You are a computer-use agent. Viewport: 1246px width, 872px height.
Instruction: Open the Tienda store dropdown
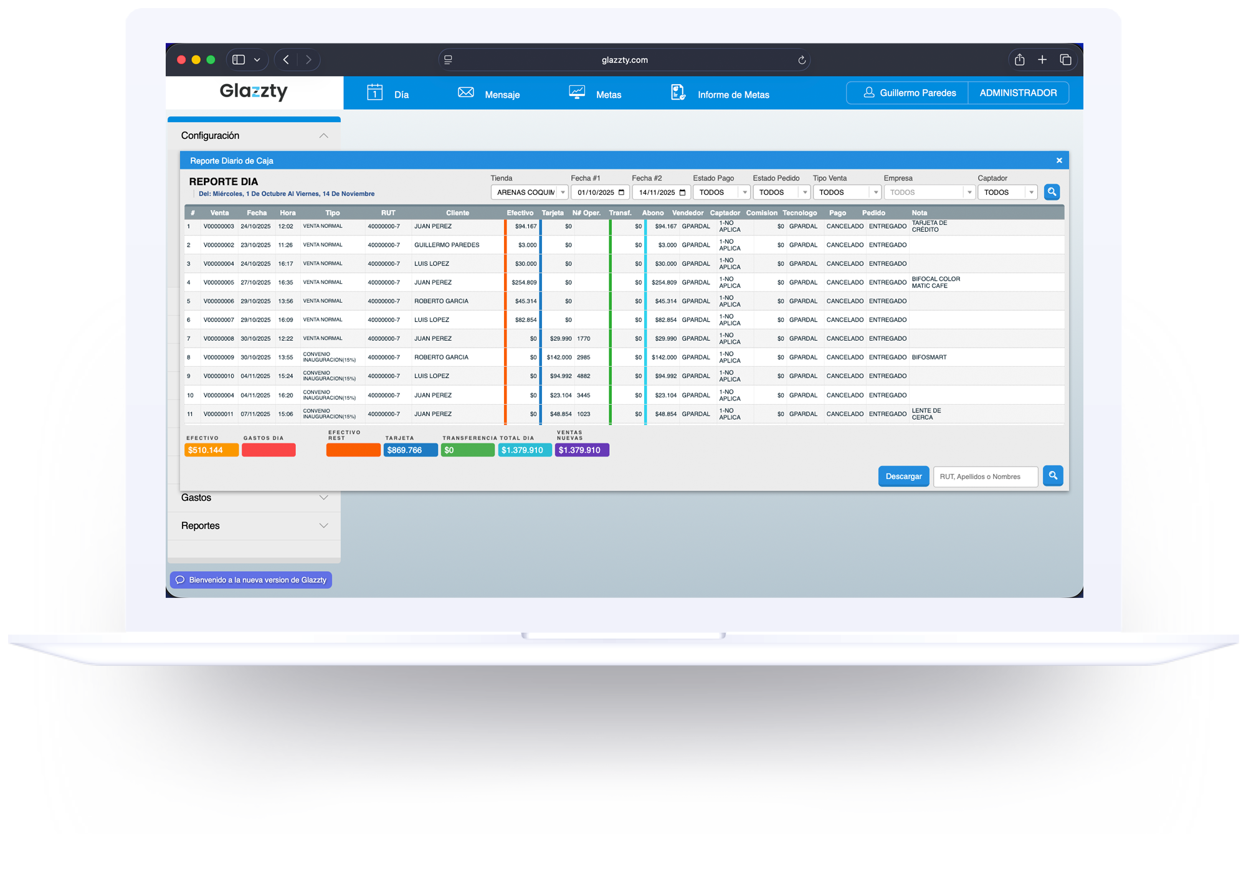[528, 192]
